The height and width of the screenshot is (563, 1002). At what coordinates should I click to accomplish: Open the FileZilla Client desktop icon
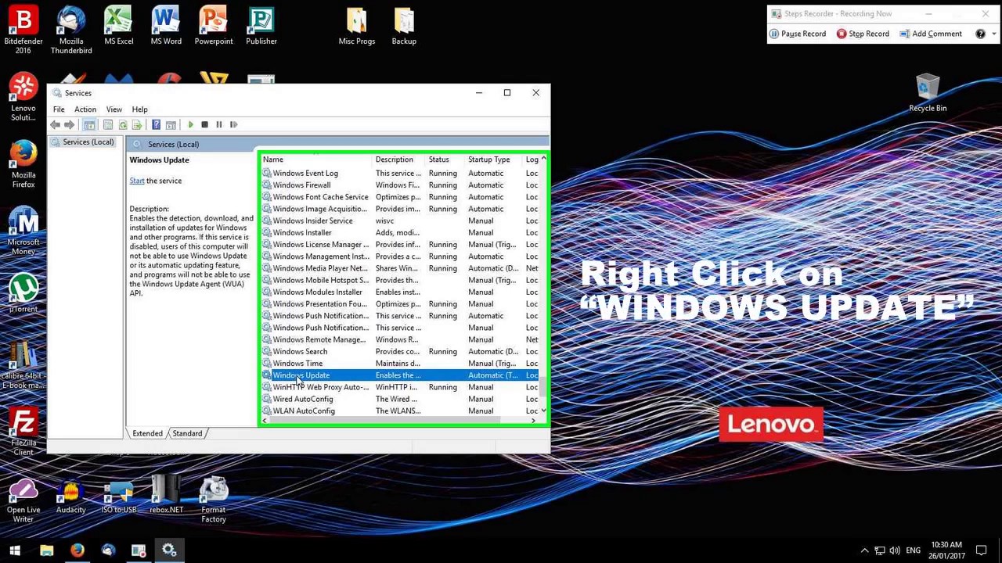[x=23, y=432]
